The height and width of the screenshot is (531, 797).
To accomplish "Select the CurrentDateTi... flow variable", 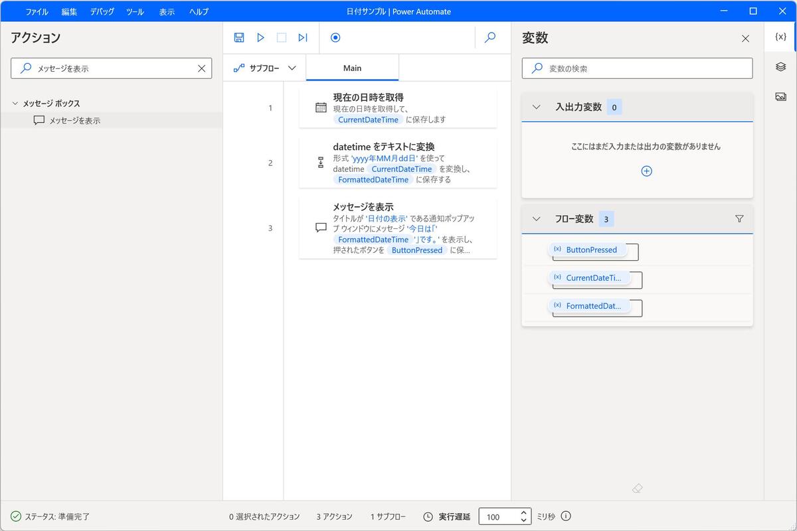I will (590, 278).
